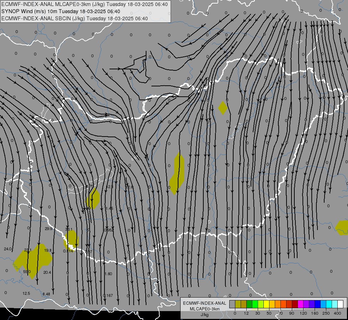Pick the bright green legend swatch
The width and height of the screenshot is (348, 320).
(255, 304)
